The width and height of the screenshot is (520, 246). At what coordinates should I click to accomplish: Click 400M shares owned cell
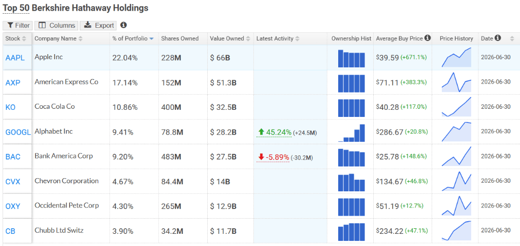(x=171, y=107)
